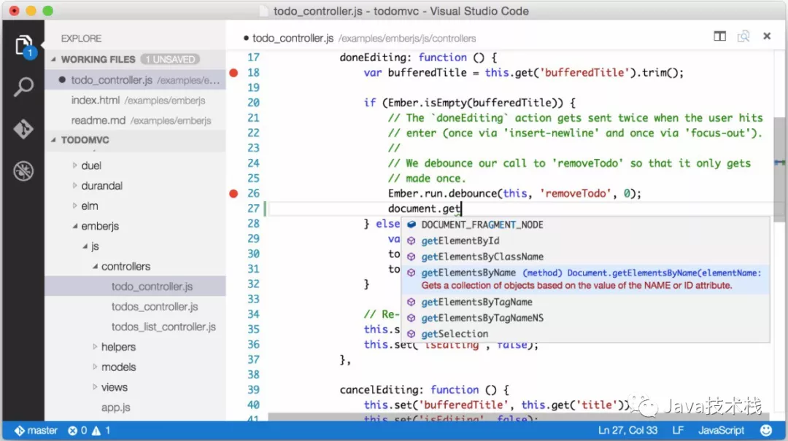Viewport: 788px width, 441px height.
Task: Change the JavaScript language mode
Action: [x=721, y=431]
